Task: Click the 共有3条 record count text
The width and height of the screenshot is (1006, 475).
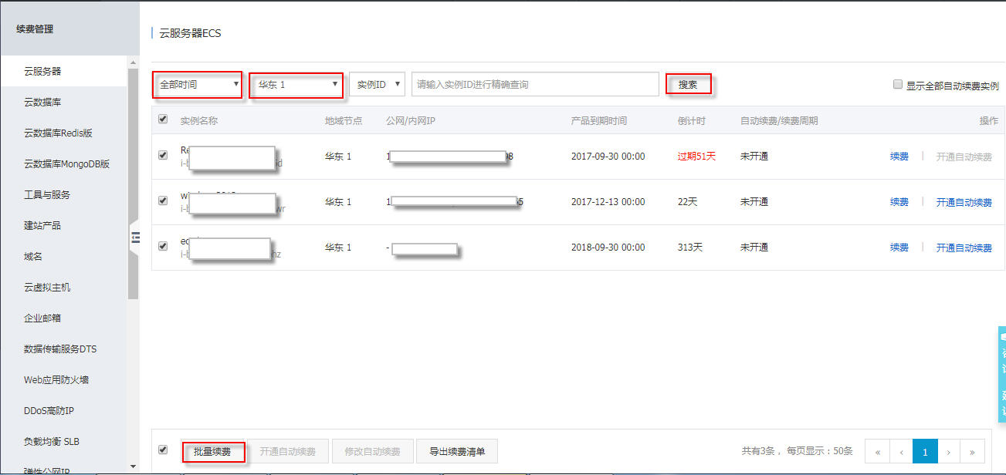Action: pos(760,451)
